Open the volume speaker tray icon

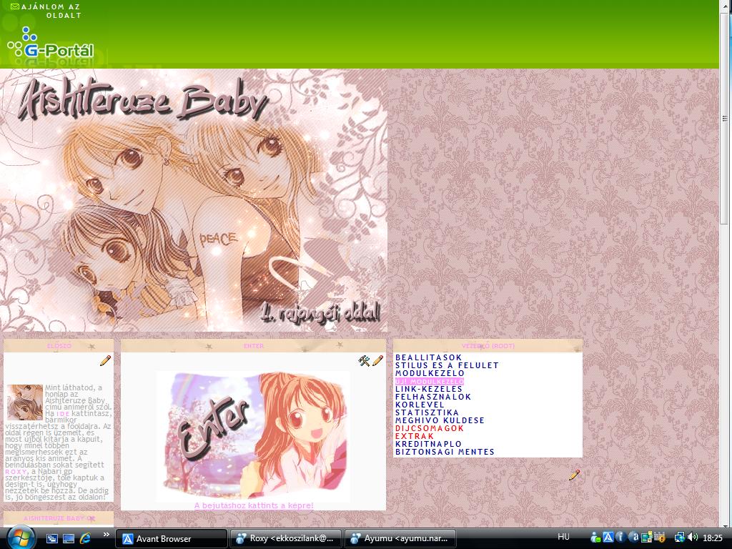point(692,538)
